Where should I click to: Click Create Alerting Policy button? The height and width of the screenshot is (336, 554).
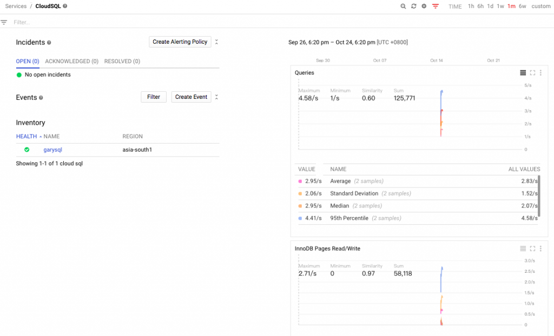[180, 42]
